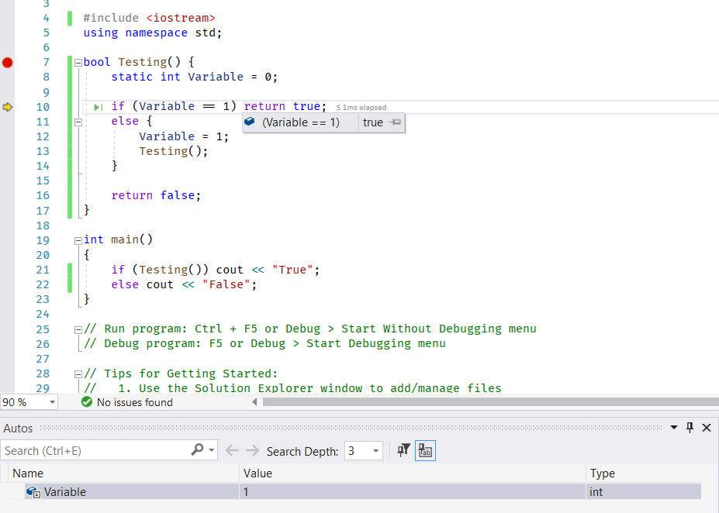Click the magnifier icon in Autos search
This screenshot has width=719, height=513.
coord(197,449)
